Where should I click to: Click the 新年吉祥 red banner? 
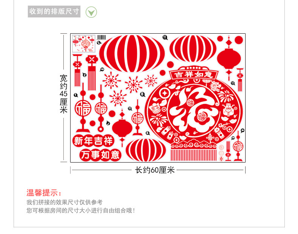click(x=93, y=141)
